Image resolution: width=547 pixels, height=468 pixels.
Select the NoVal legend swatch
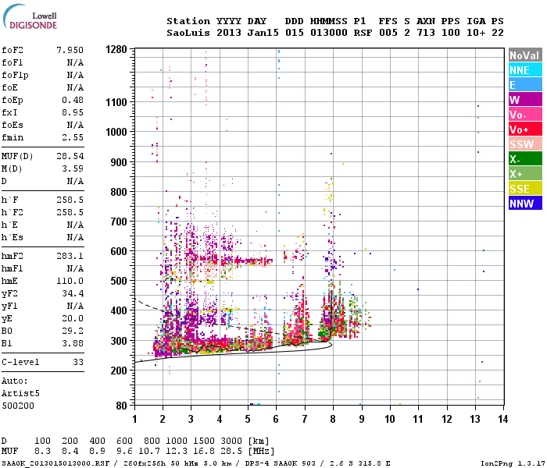click(x=525, y=55)
